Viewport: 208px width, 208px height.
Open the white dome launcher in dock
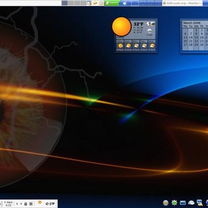191,203
